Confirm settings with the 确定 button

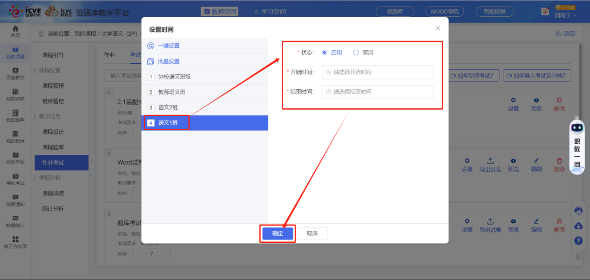(278, 233)
